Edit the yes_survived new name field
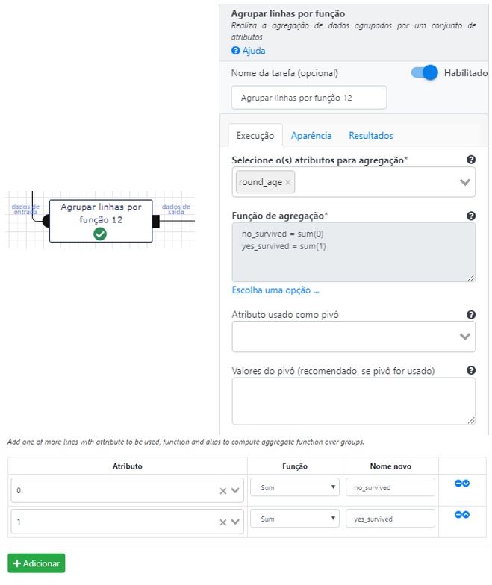Image resolution: width=492 pixels, height=585 pixels. (x=390, y=519)
